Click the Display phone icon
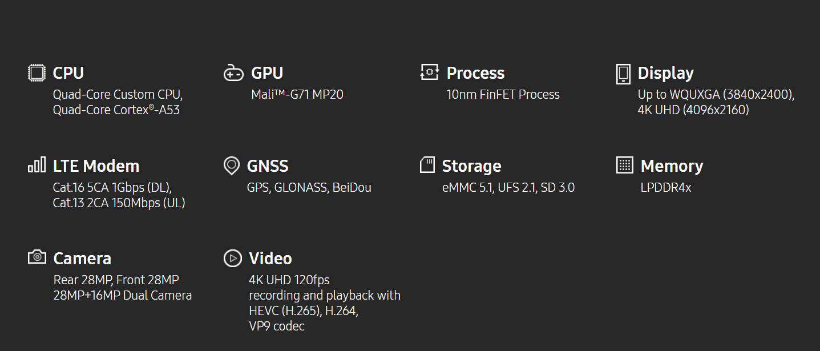This screenshot has height=351, width=820. tap(624, 74)
